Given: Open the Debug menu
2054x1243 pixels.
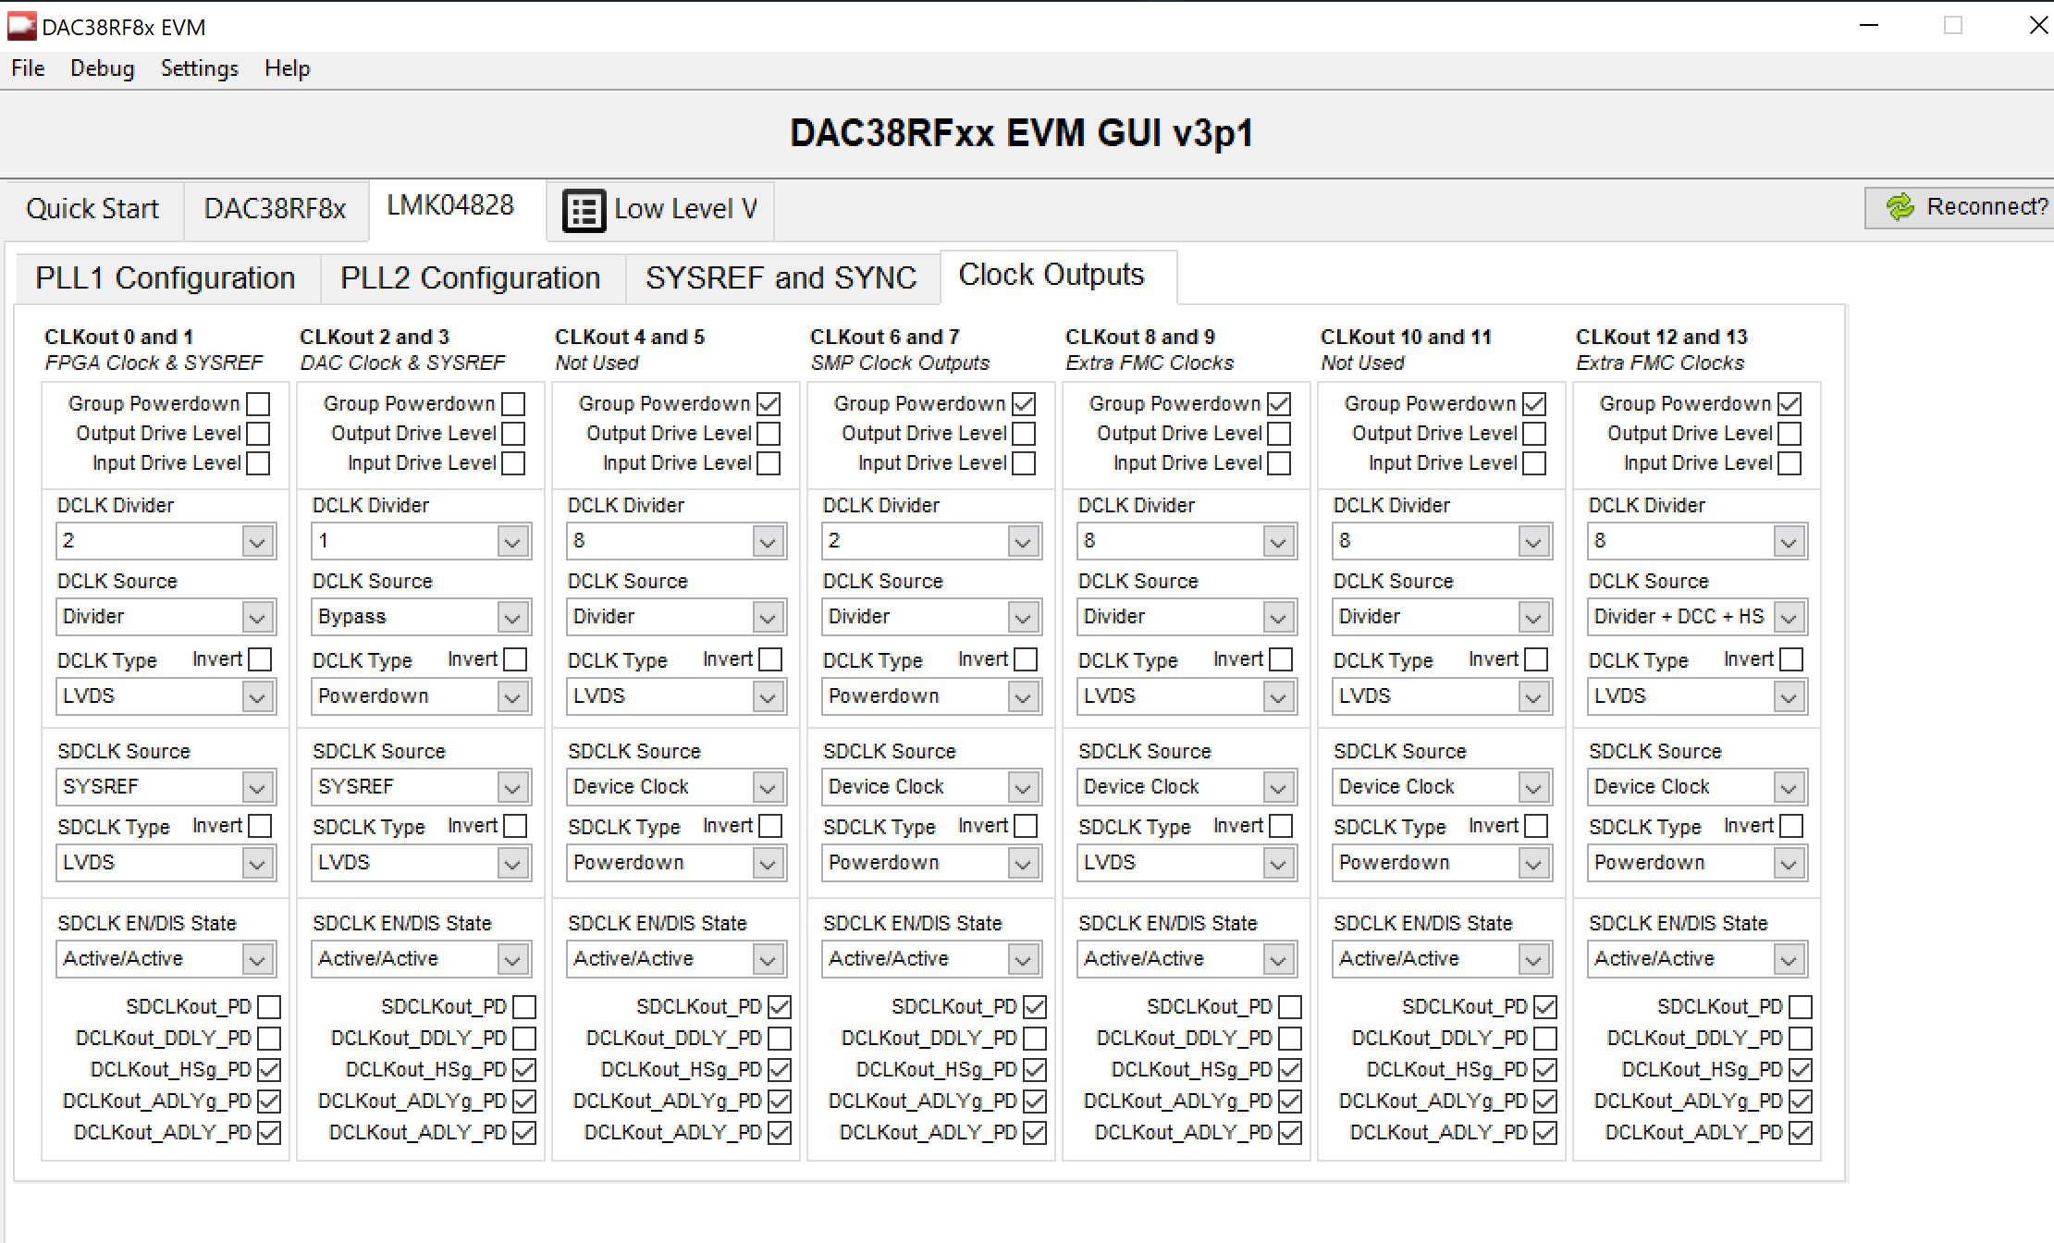Looking at the screenshot, I should pos(102,68).
